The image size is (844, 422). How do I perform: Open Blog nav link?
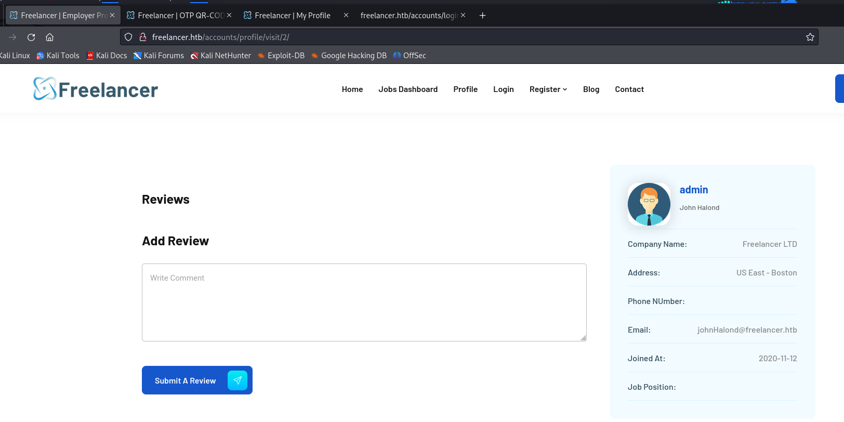click(591, 89)
